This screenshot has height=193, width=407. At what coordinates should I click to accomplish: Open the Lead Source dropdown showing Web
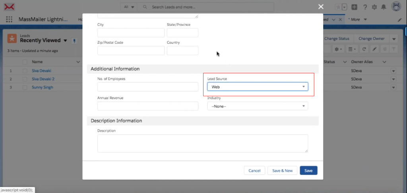point(258,87)
